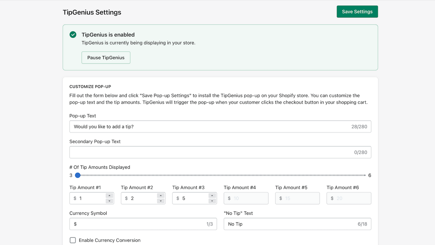
Task: Decrease Tip Amount #3 using its down arrow
Action: click(212, 200)
